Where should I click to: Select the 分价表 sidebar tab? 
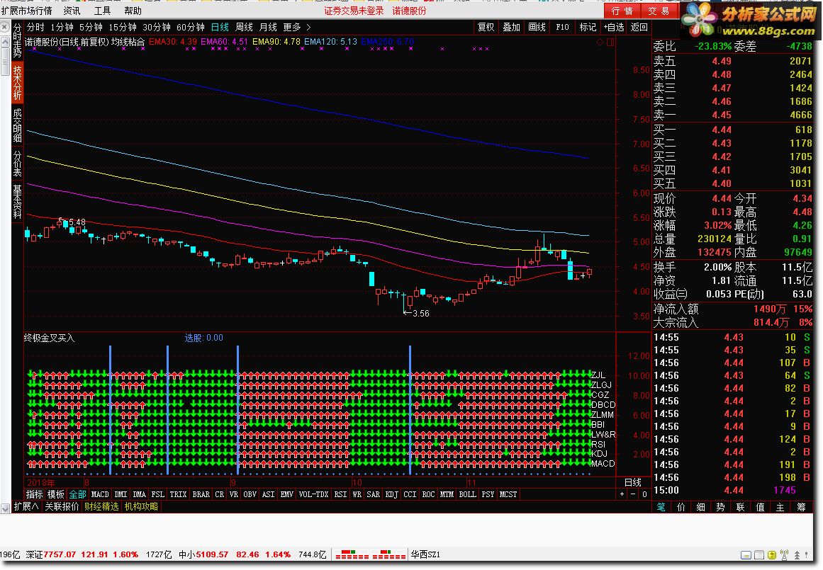(x=17, y=164)
